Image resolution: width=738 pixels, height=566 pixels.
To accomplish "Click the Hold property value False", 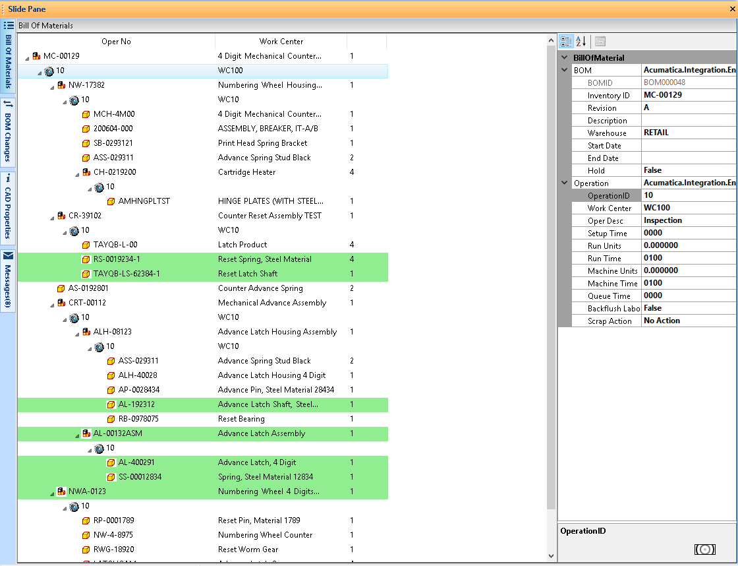I will coord(689,170).
